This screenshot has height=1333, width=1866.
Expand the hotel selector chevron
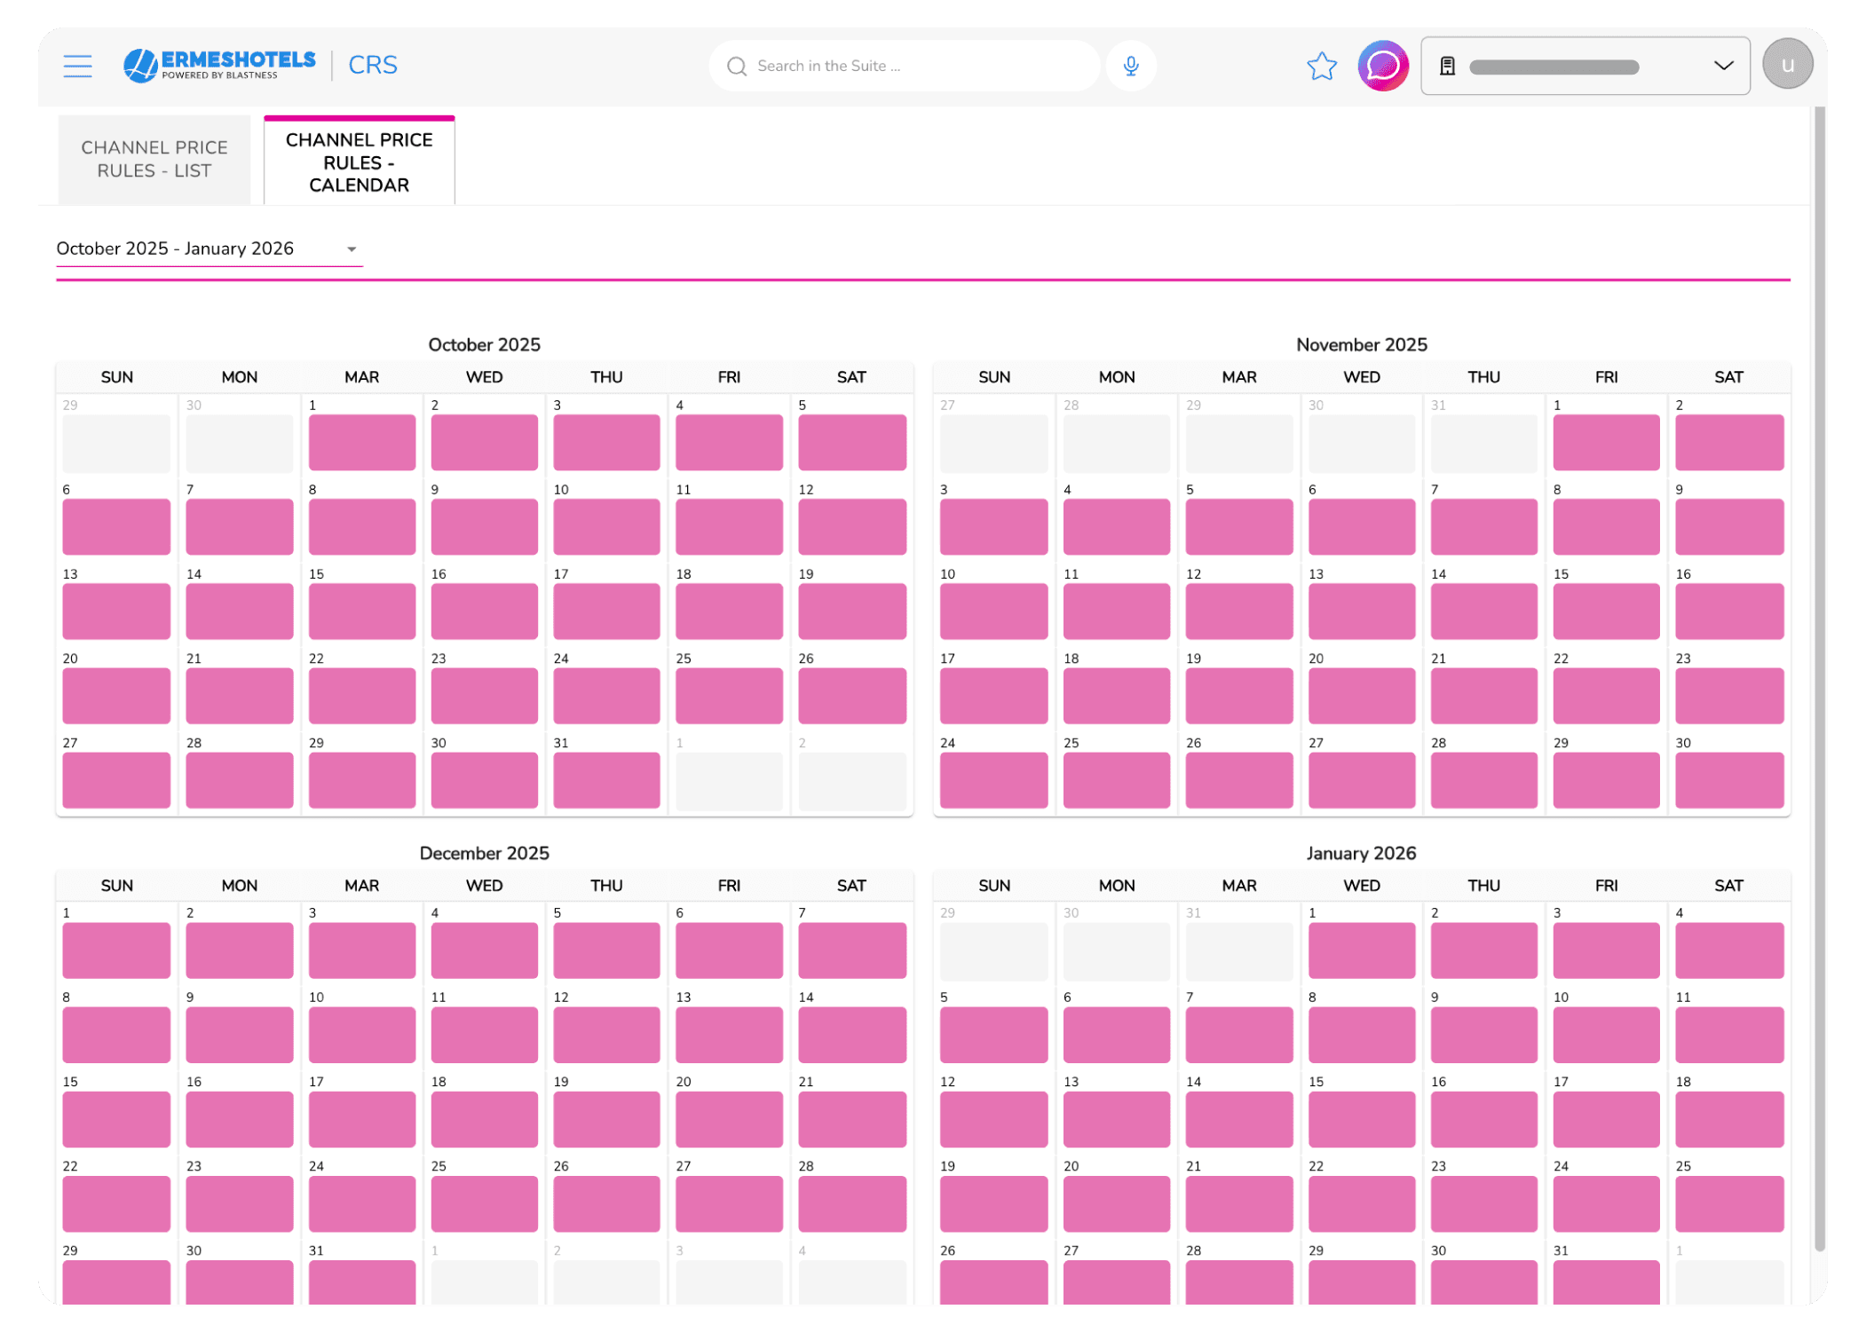pos(1722,66)
